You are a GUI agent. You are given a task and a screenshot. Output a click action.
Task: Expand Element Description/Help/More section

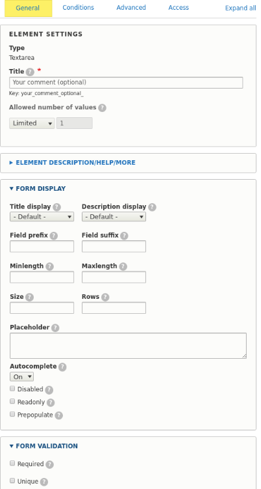tap(75, 163)
